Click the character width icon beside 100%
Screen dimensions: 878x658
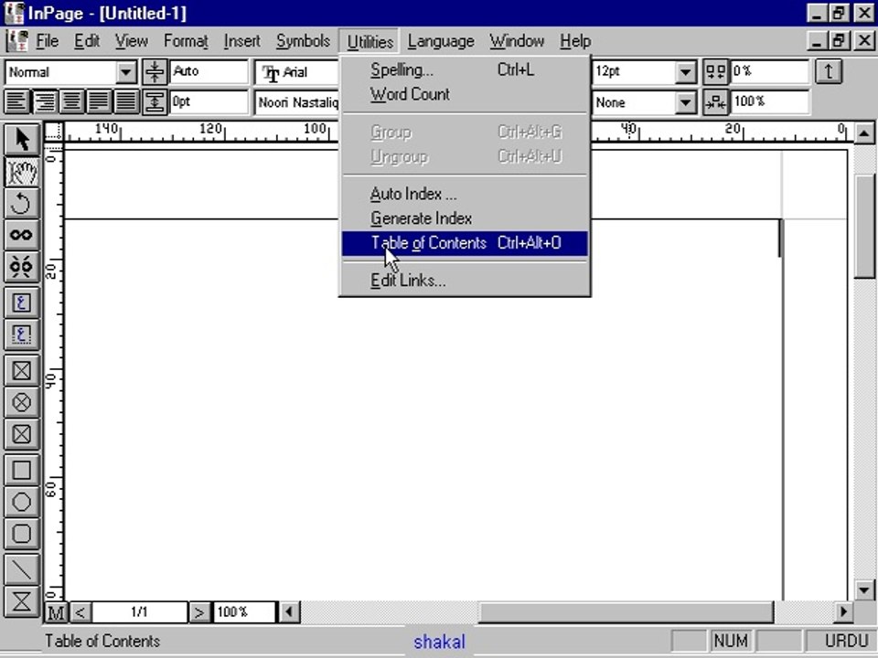715,102
